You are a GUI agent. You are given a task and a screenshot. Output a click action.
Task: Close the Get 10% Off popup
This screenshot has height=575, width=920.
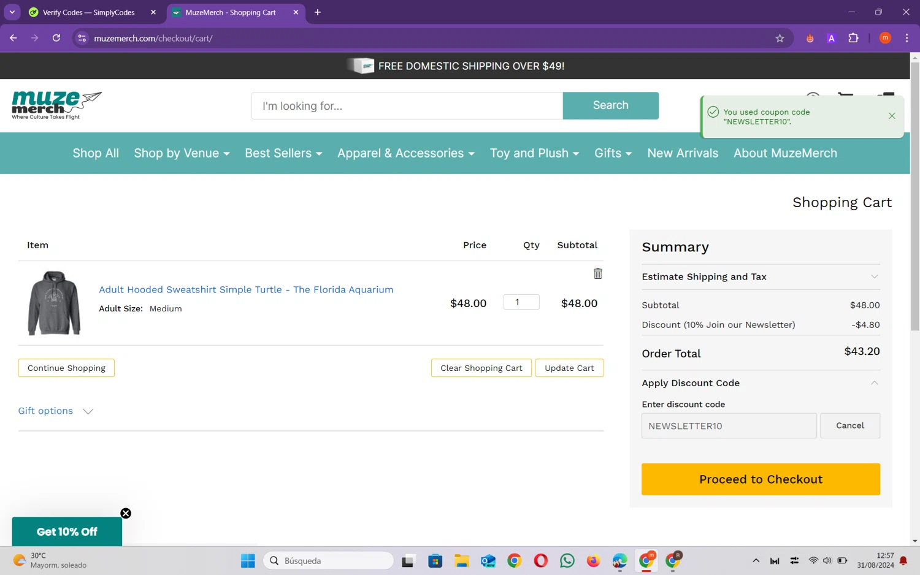click(x=126, y=514)
